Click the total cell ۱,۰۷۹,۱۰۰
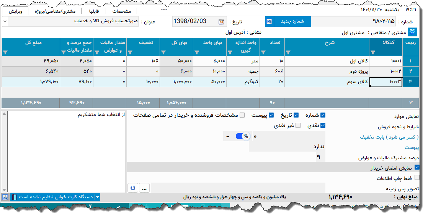Image resolution: width=423 pixels, height=214 pixels. [31, 82]
